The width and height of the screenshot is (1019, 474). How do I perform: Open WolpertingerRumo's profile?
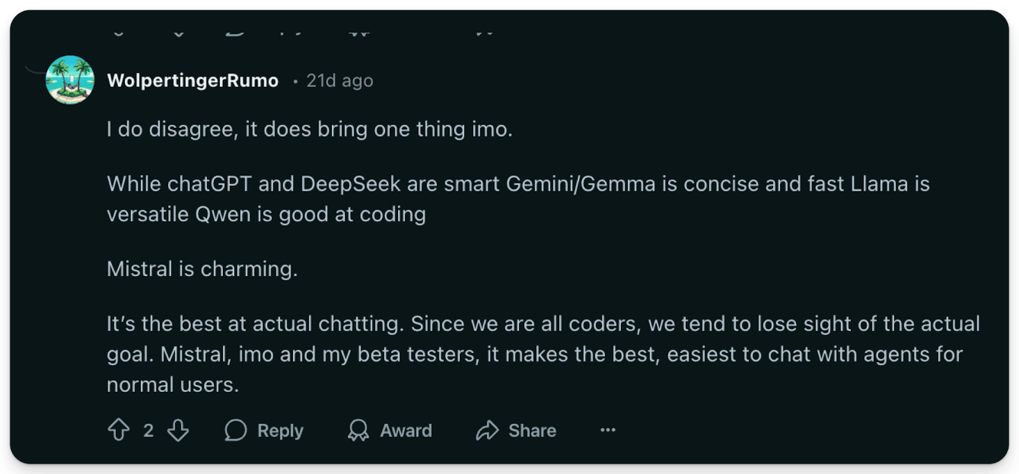192,80
